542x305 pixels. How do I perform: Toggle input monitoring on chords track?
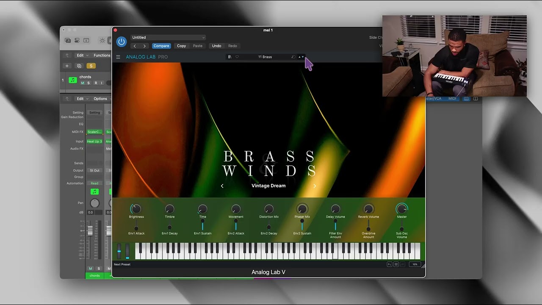point(102,83)
